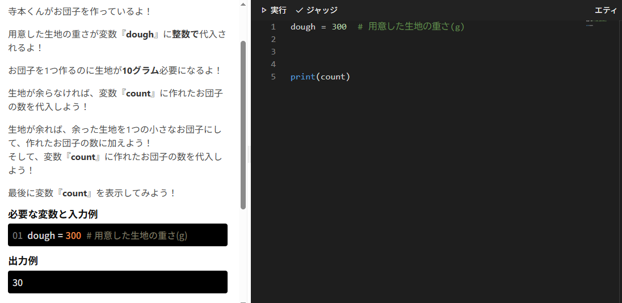Viewport: 622px width, 303px height.
Task: Click the left instruction panel scrollbar
Action: click(x=243, y=125)
